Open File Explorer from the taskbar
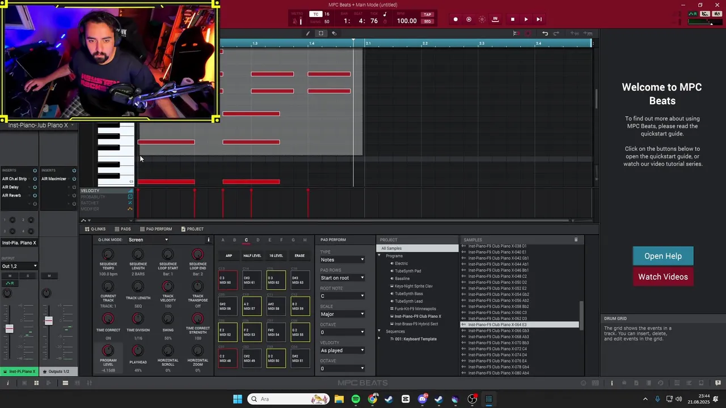Image resolution: width=726 pixels, height=408 pixels. click(339, 399)
